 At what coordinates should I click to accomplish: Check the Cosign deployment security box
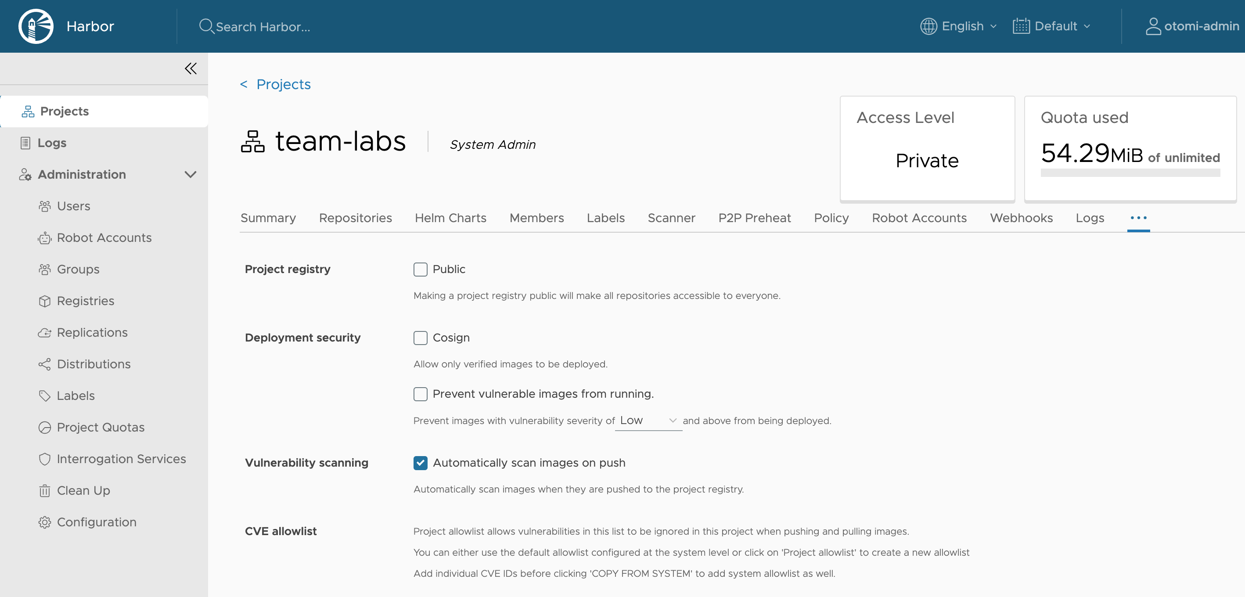point(420,338)
